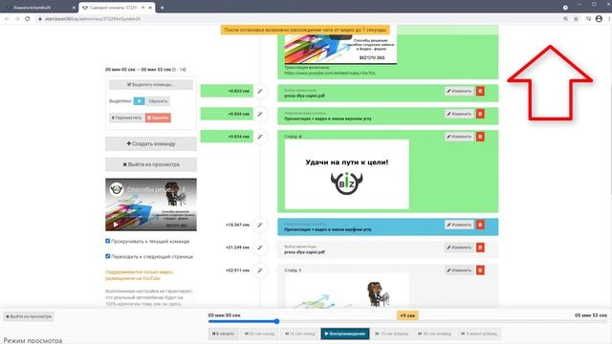Image resolution: width=612 pixels, height=344 pixels.
Task: Select the Сценарий комнаты browser tab
Action: pyautogui.click(x=117, y=8)
